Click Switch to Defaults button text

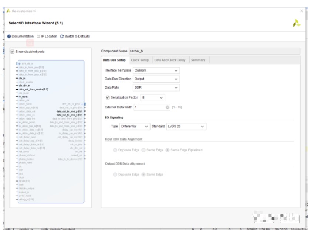coord(77,37)
